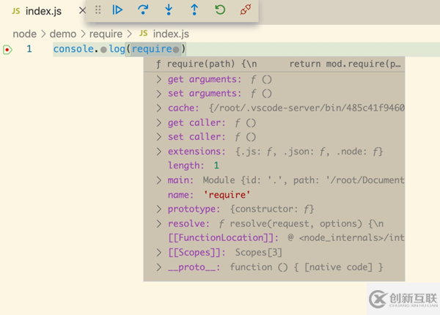The width and height of the screenshot is (440, 315).
Task: Toggle the breakpoint on line 1
Action: click(x=7, y=49)
